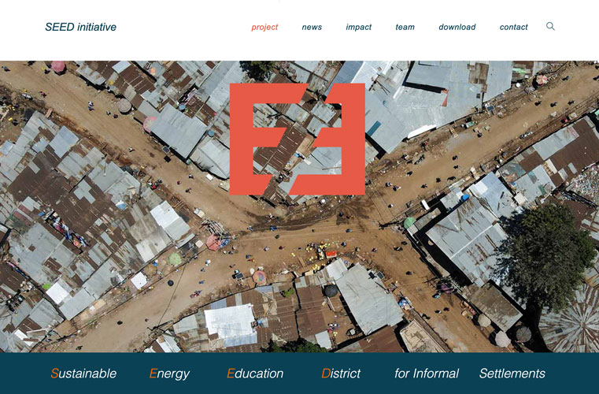Screen dimensions: 599x394
Task: Open the project menu item
Action: (264, 27)
